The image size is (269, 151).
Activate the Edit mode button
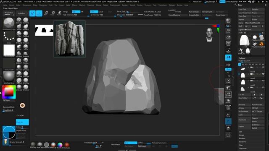[32, 13]
